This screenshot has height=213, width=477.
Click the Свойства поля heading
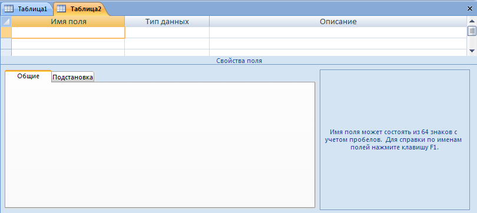click(239, 61)
